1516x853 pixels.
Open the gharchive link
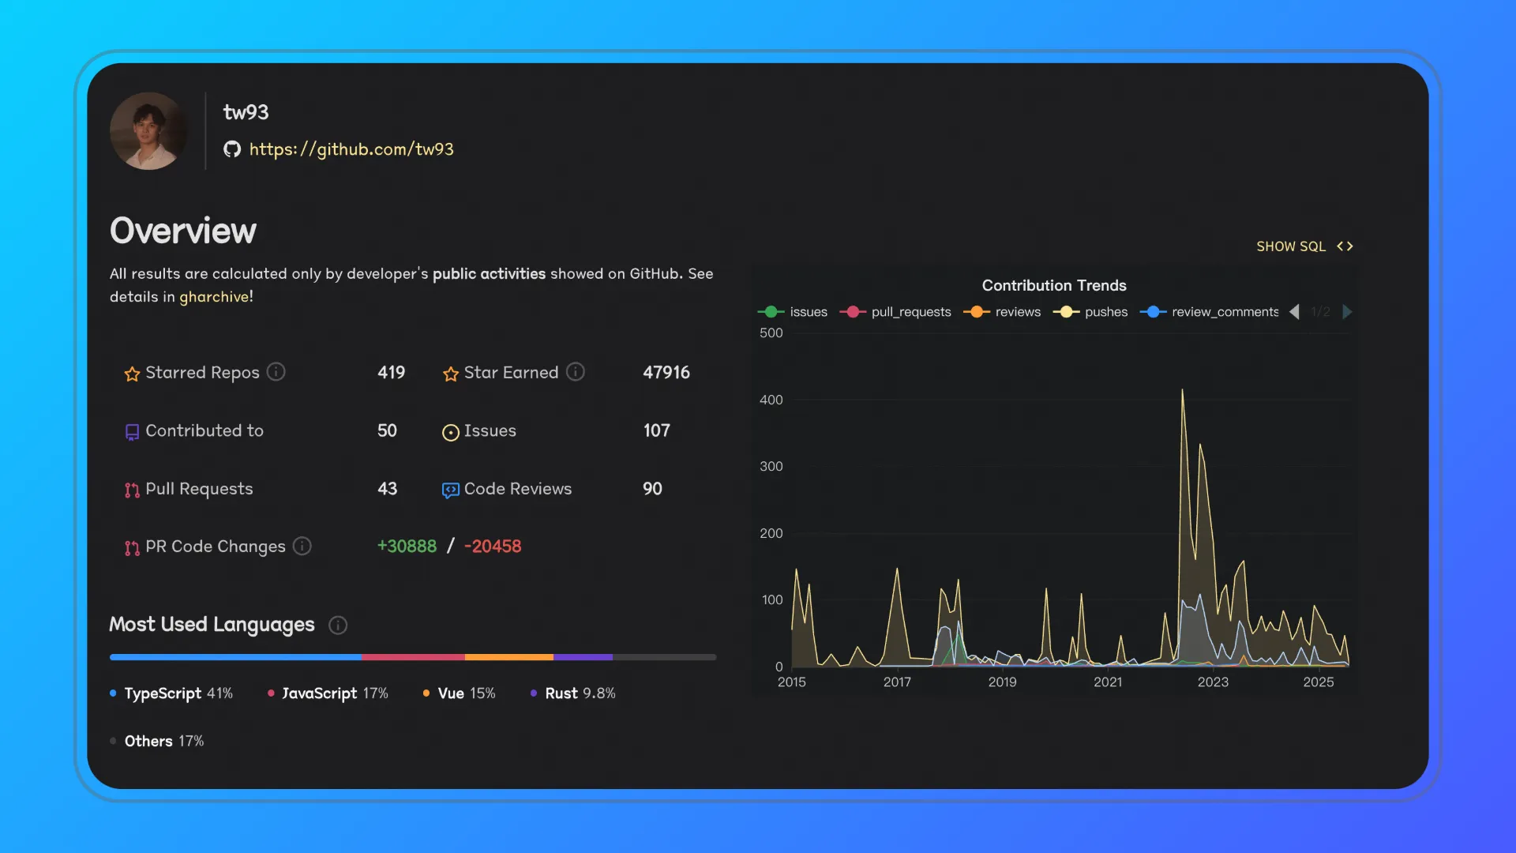[x=214, y=297]
